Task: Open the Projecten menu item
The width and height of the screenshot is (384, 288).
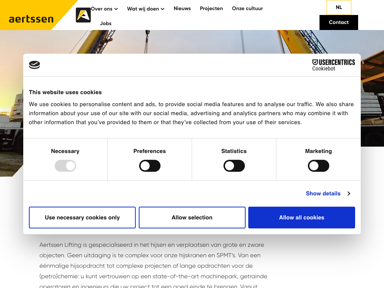Action: pos(211,8)
